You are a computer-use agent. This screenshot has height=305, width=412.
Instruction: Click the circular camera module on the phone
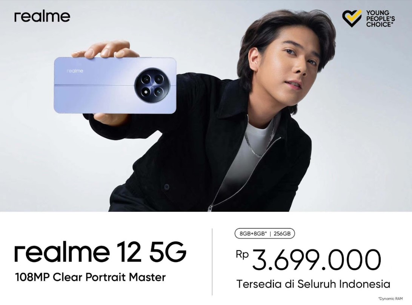[152, 85]
